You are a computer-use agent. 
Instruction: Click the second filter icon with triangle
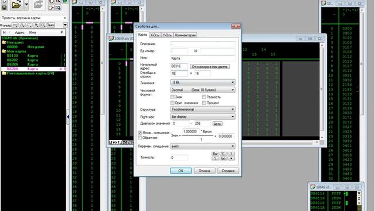[x=22, y=25]
